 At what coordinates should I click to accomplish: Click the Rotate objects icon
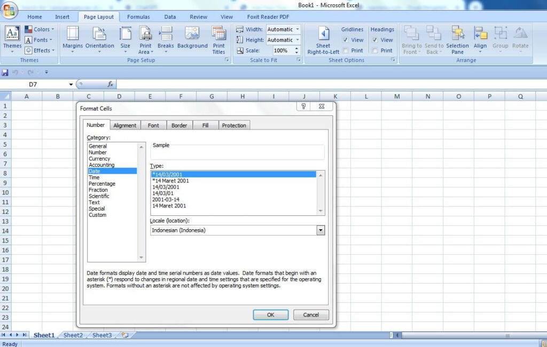(x=520, y=33)
